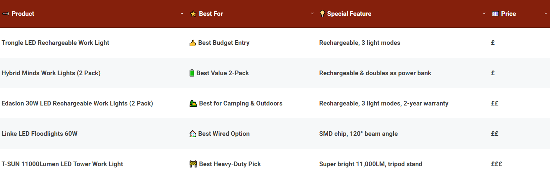
Task: Expand the Best For column dropdown
Action: [312, 14]
